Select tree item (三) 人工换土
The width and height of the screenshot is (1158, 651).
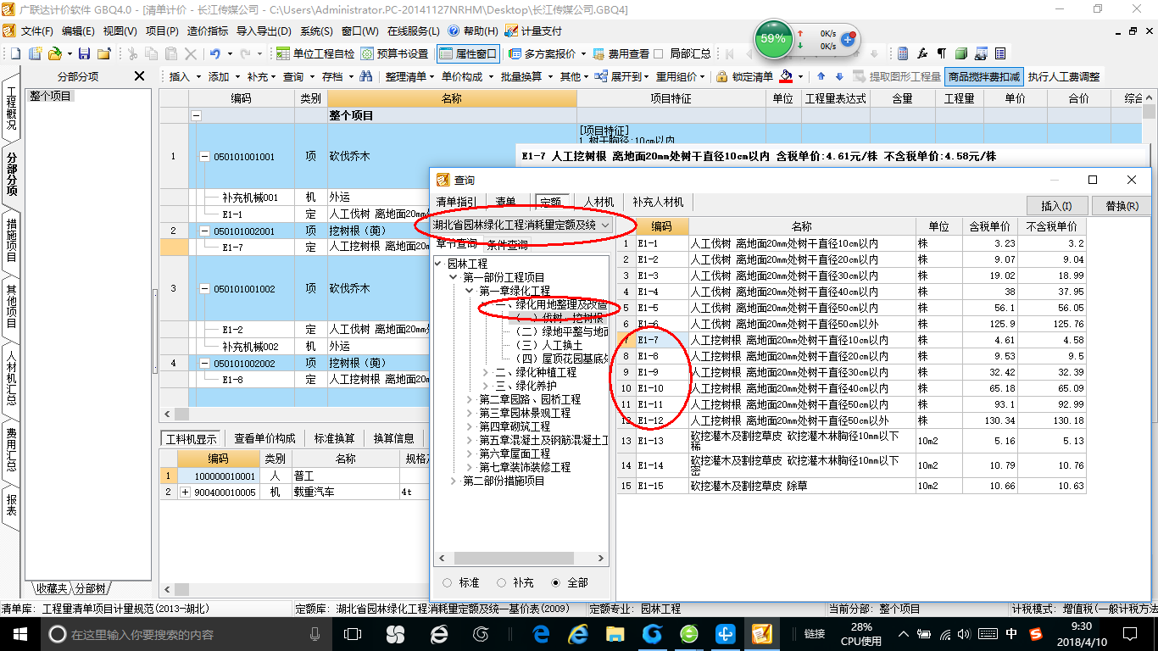click(x=549, y=345)
